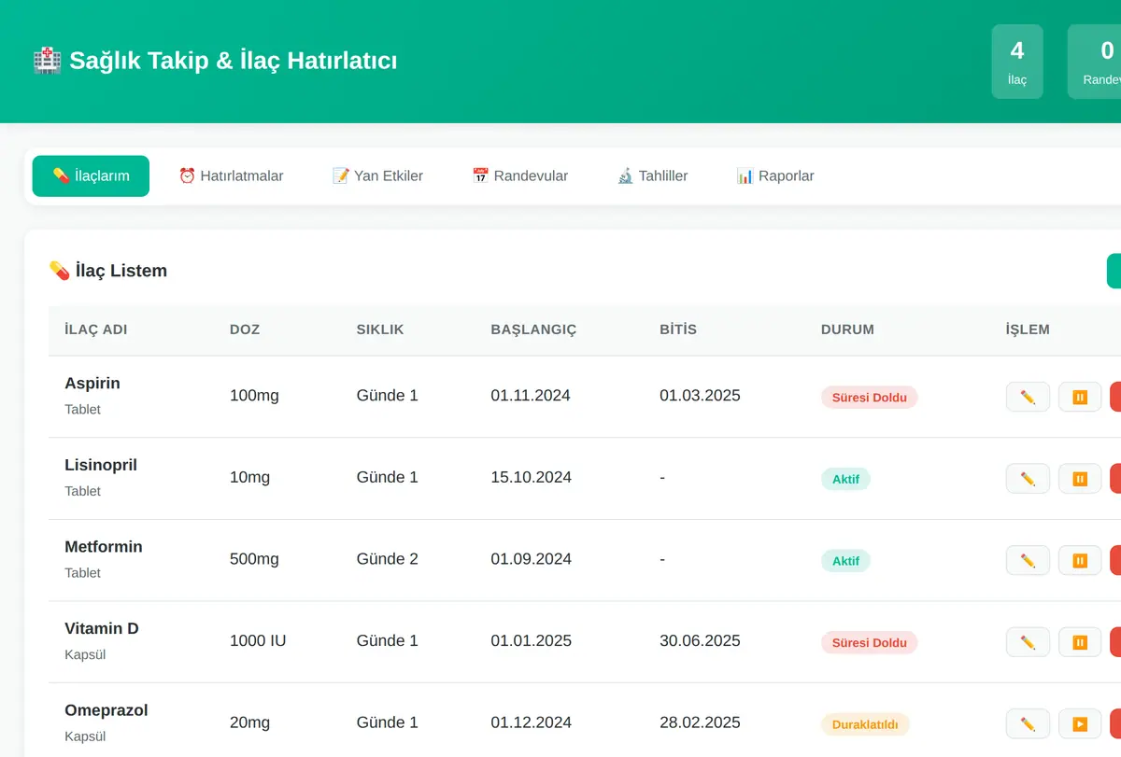
Task: Edit the Aspirin medication with pencil icon
Action: (1028, 397)
